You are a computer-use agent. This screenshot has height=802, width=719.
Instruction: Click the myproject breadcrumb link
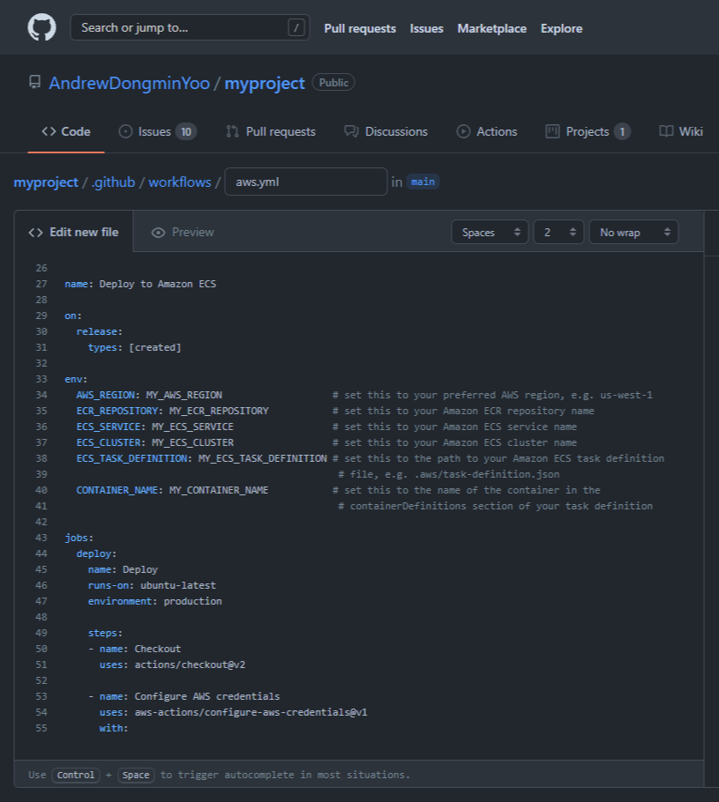tap(46, 182)
